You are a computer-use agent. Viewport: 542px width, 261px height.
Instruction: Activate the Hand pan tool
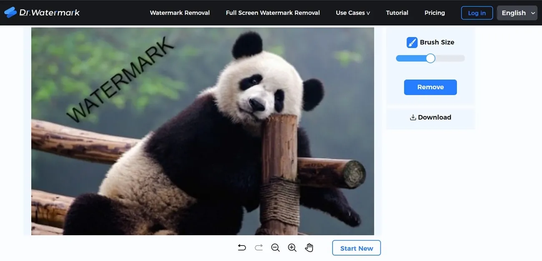click(309, 247)
